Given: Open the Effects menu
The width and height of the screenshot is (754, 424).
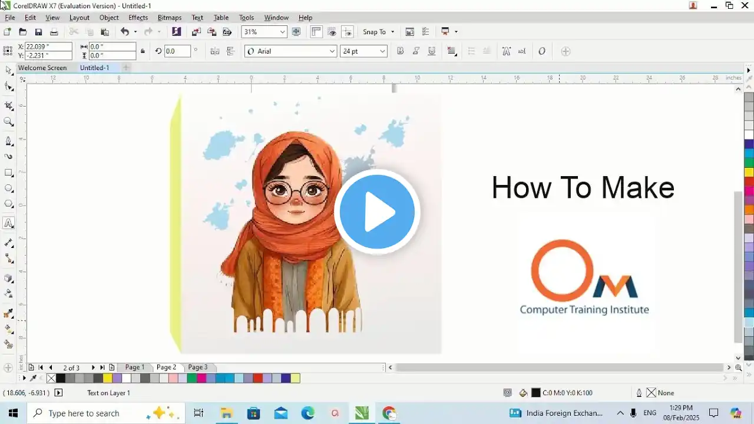Looking at the screenshot, I should click(x=138, y=18).
